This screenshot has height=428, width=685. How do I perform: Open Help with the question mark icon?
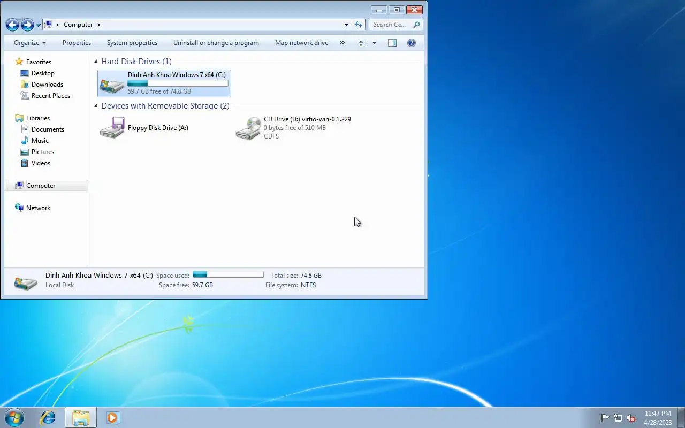point(412,43)
